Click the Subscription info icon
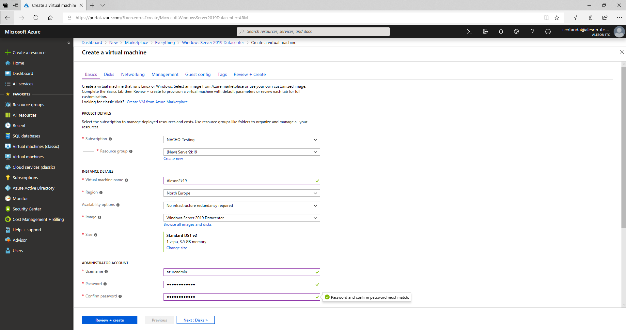This screenshot has height=330, width=626. click(x=110, y=139)
